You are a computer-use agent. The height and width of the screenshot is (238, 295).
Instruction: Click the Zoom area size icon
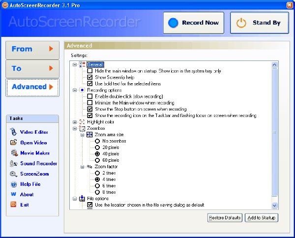(x=89, y=135)
